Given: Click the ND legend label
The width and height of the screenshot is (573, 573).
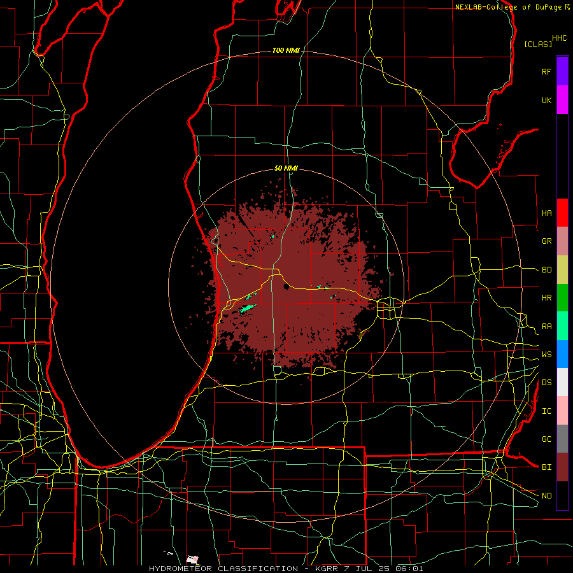Looking at the screenshot, I should pyautogui.click(x=546, y=496).
